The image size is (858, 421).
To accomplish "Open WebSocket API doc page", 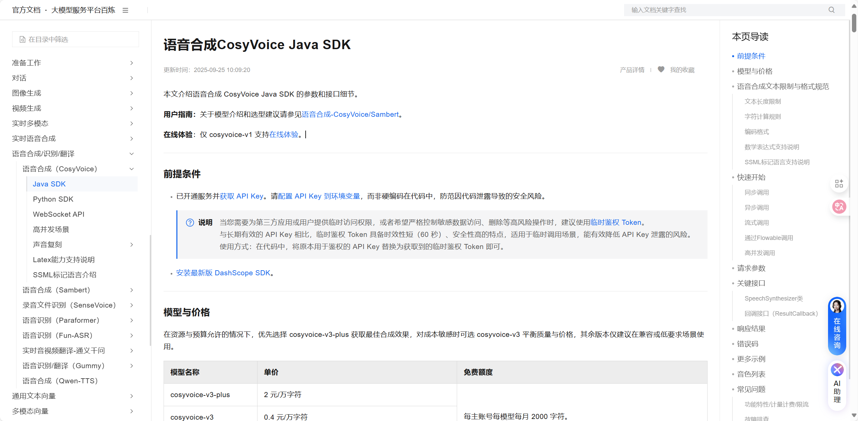I will (x=59, y=214).
